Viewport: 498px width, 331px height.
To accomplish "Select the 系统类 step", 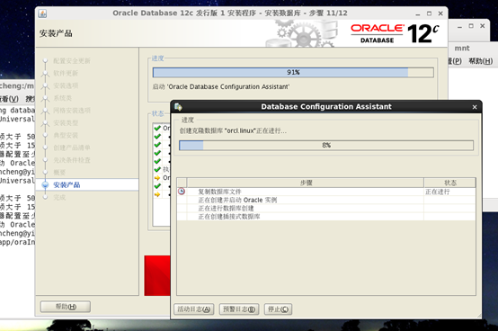I will coord(62,98).
